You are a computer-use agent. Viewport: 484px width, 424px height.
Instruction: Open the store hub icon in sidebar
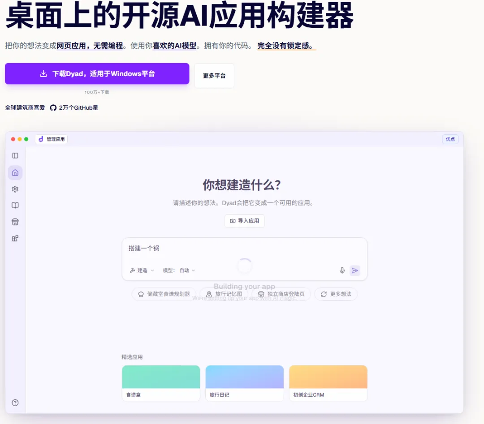pyautogui.click(x=15, y=222)
